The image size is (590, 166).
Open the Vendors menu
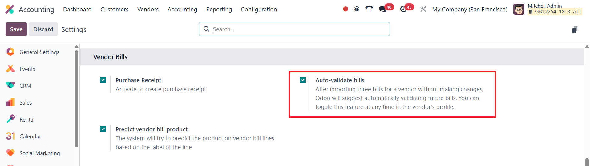click(x=148, y=10)
